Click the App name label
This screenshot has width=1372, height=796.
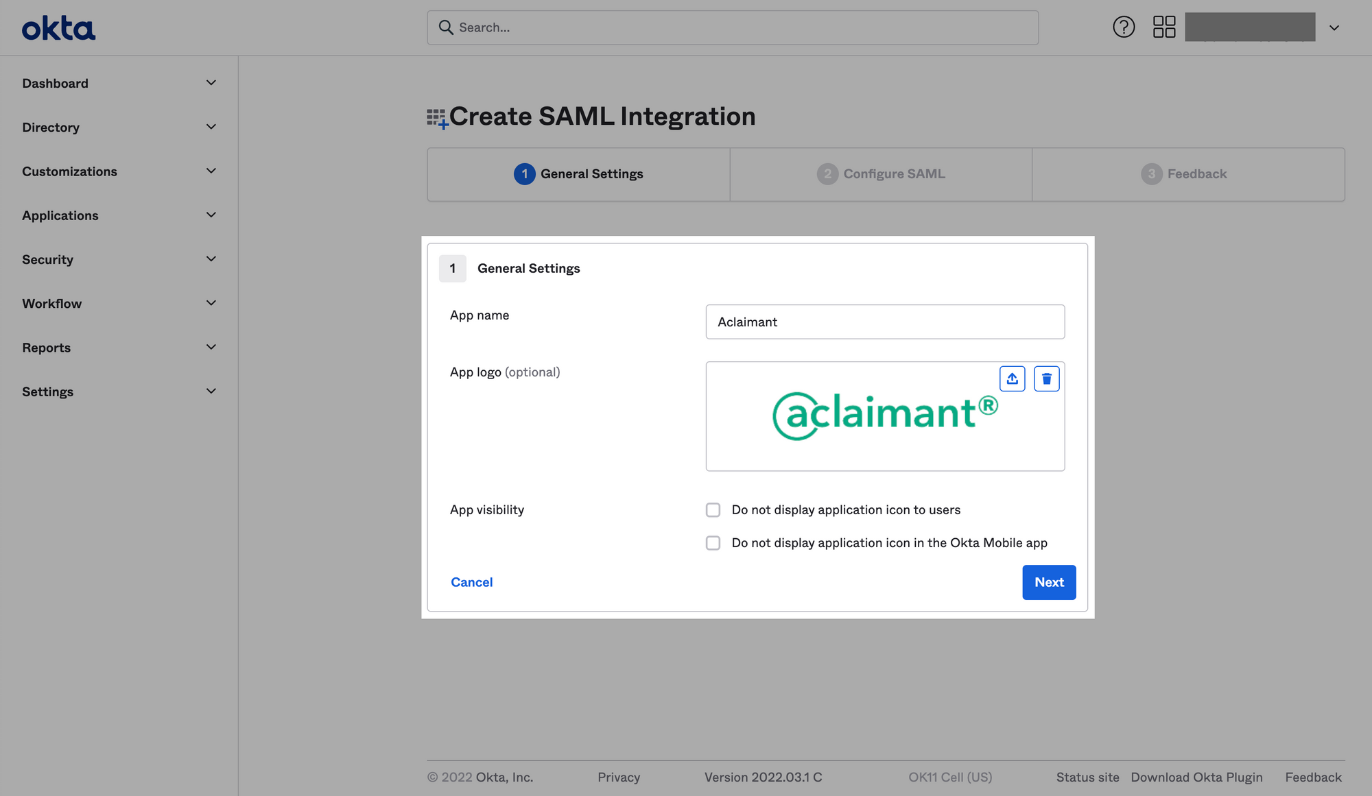[x=480, y=315]
